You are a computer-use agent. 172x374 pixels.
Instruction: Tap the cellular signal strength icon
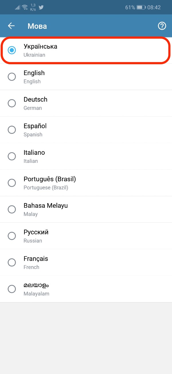18,7
